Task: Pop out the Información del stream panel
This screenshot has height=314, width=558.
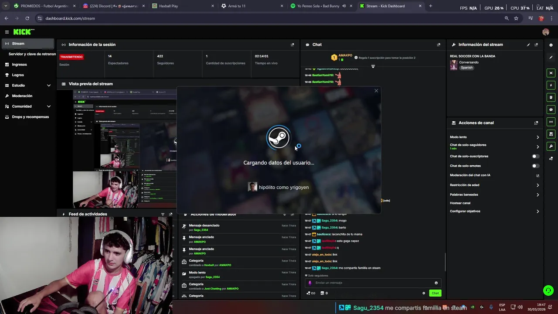Action: click(536, 44)
